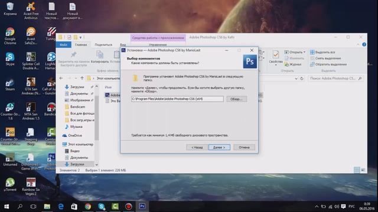Collapse the Explorer ribbon chevron
Viewport: 378px width, 212px height.
coord(358,45)
